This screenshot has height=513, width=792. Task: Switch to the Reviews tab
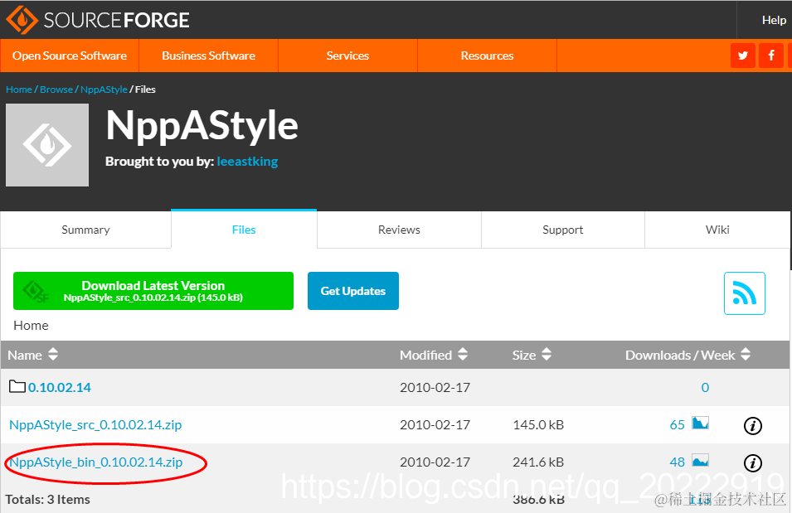click(x=399, y=230)
